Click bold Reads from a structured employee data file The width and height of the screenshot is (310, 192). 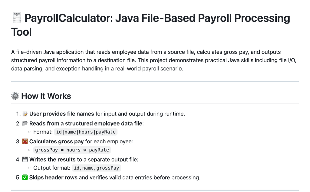coord(86,123)
